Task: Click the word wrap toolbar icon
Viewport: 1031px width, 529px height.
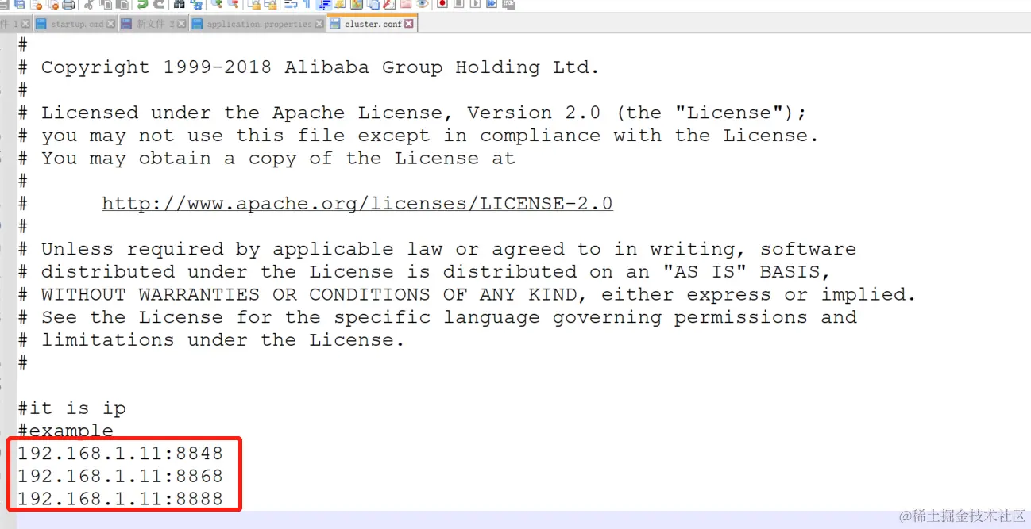Action: (290, 4)
